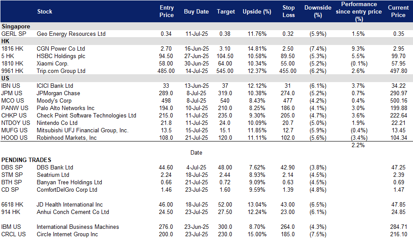Click MUFG buy date 15-Jul-25

pyautogui.click(x=197, y=130)
